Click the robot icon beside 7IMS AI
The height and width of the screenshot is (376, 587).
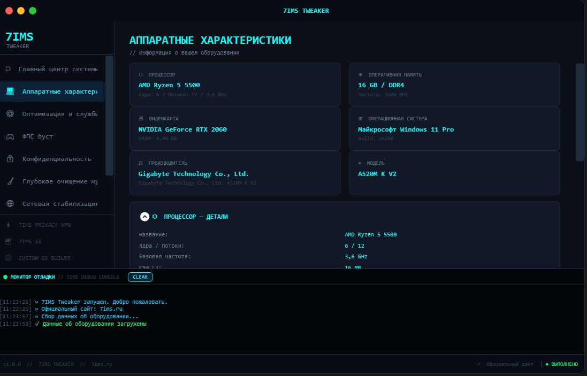(8, 241)
